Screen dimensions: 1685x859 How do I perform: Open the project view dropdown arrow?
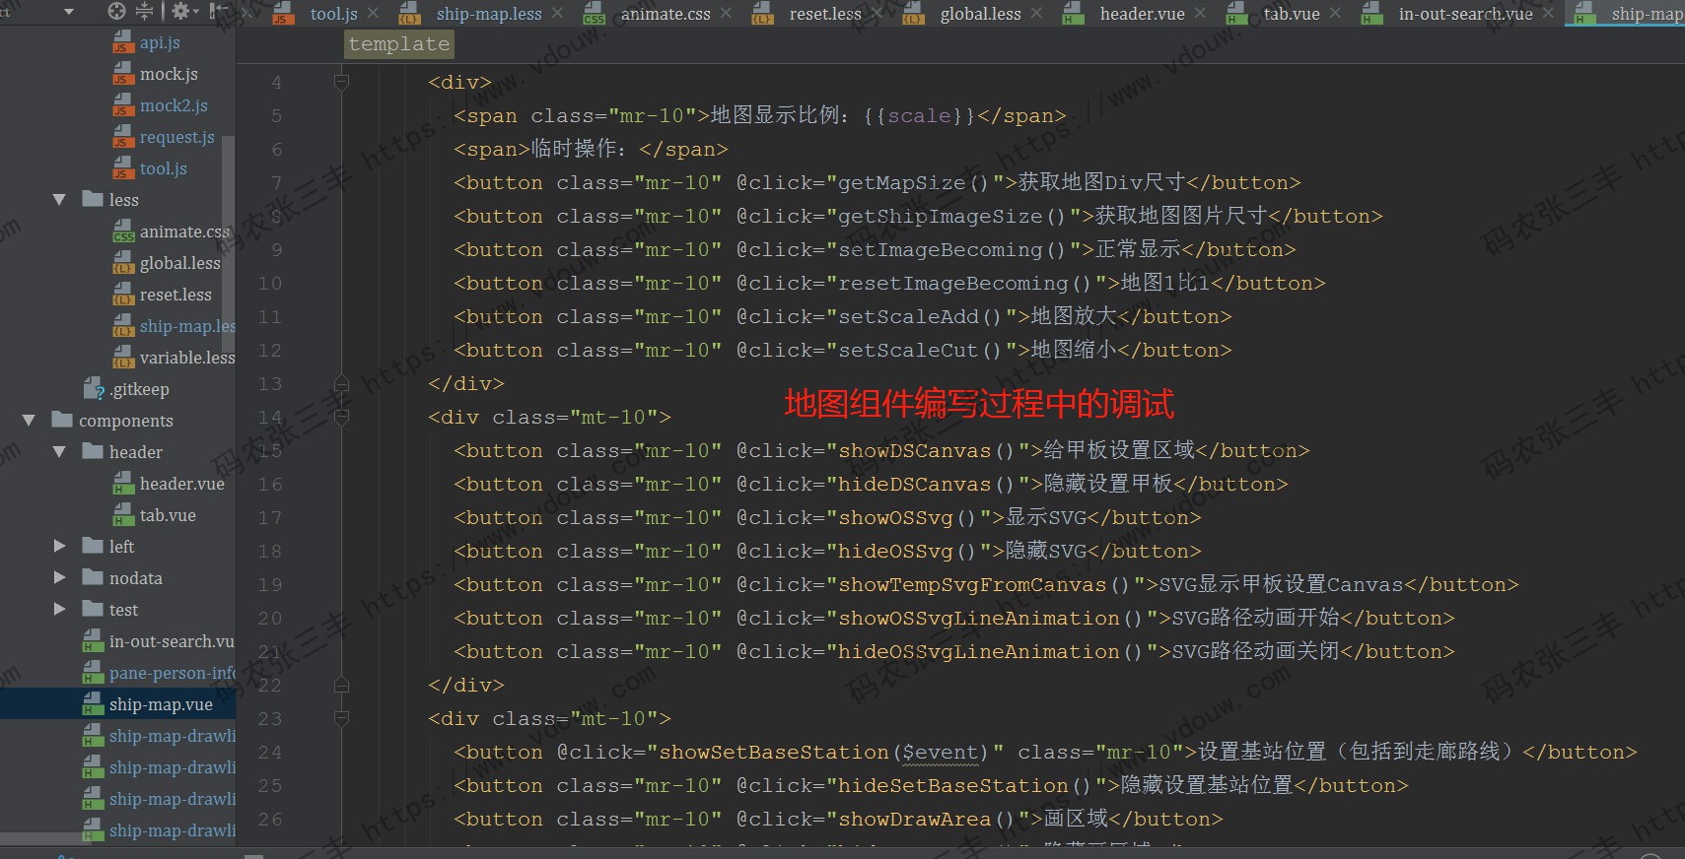point(68,12)
